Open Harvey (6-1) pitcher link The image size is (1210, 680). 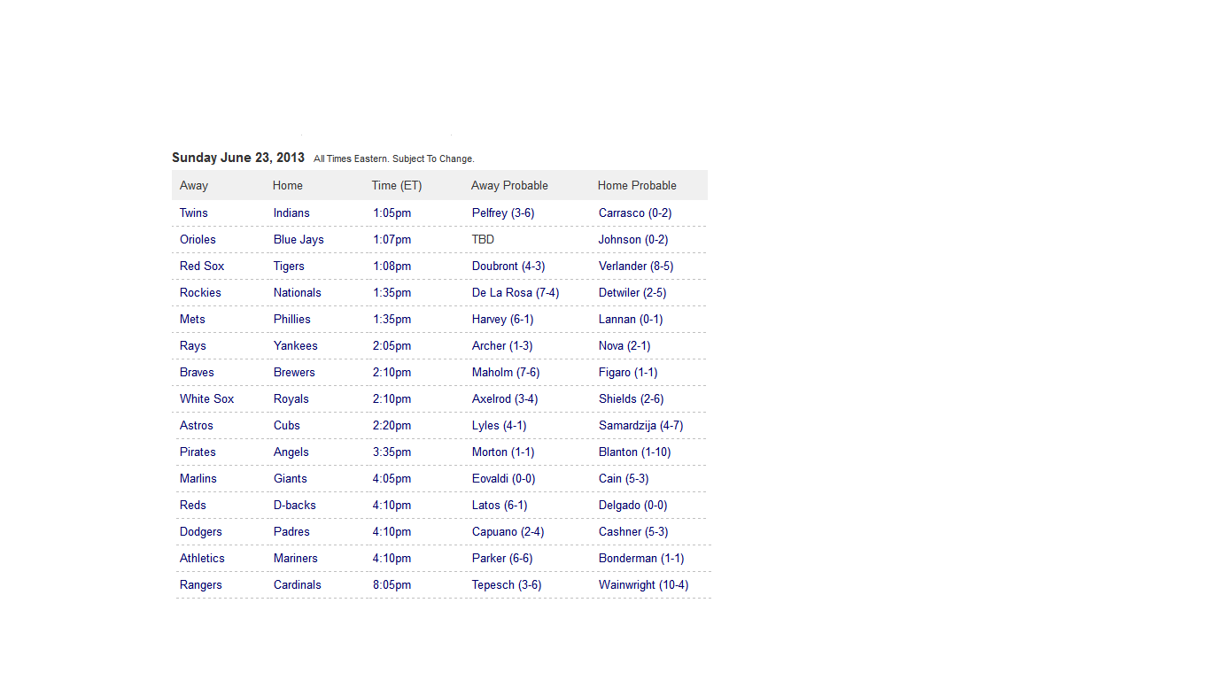coord(502,319)
